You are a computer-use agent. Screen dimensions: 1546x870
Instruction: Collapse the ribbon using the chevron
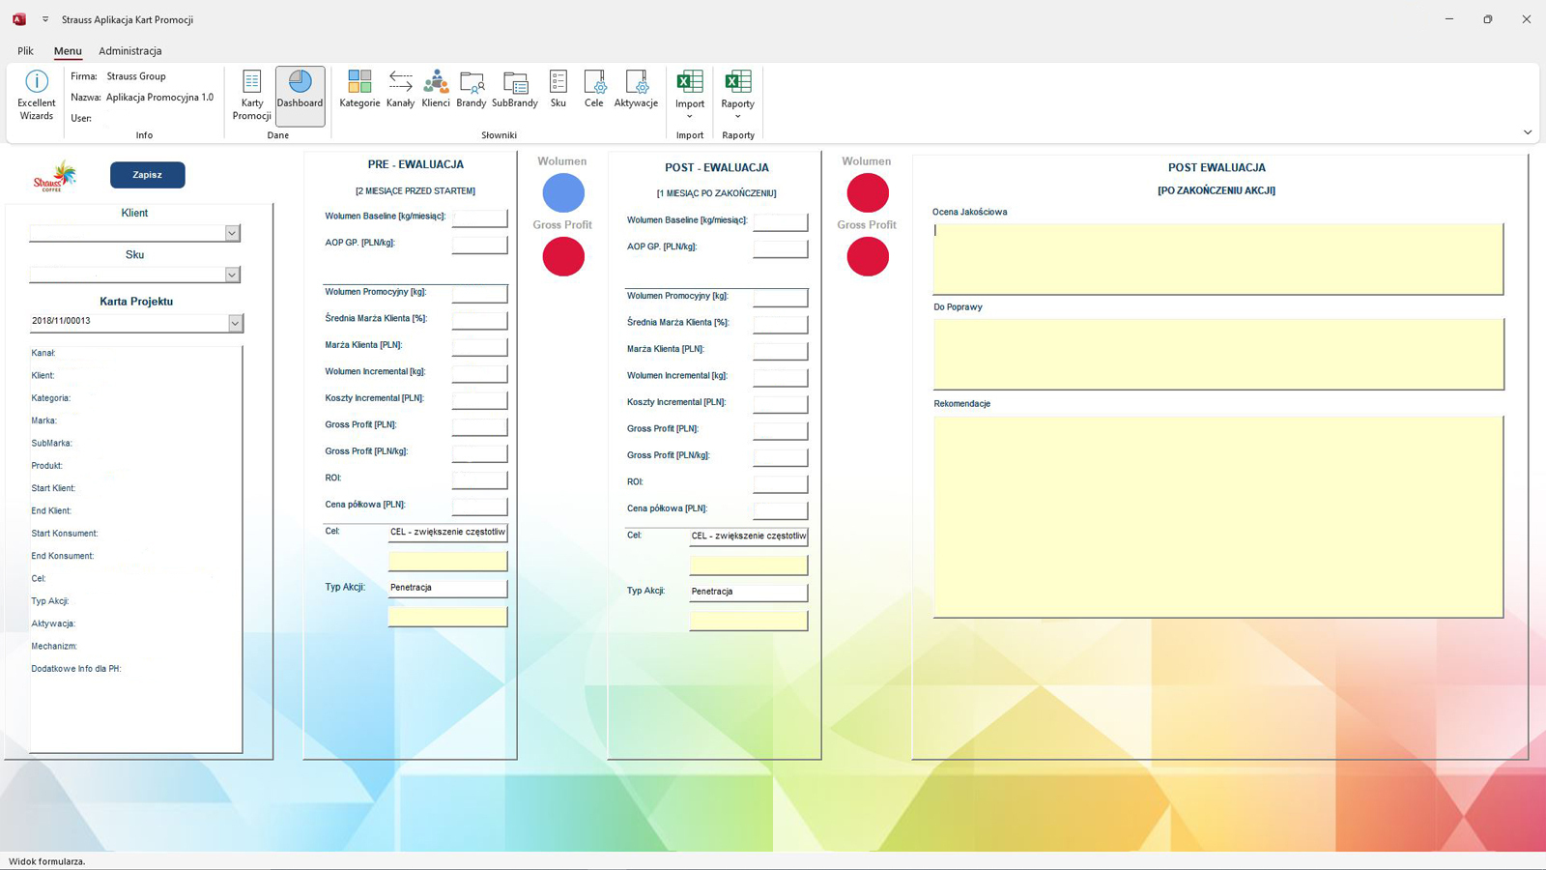coord(1528,132)
